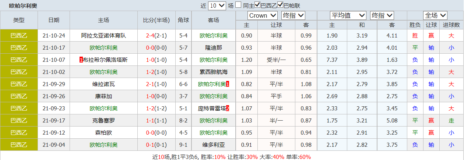Click the red card badge next to 布拉希尔佩洛塔斯
The height and width of the screenshot is (160, 464).
[x=81, y=60]
